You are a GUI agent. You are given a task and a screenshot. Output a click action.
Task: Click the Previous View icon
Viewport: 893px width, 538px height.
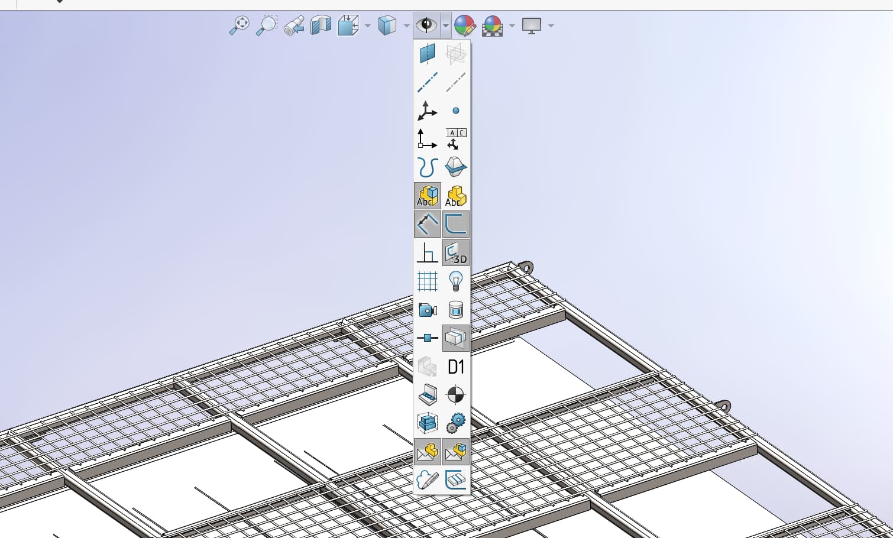click(x=294, y=25)
